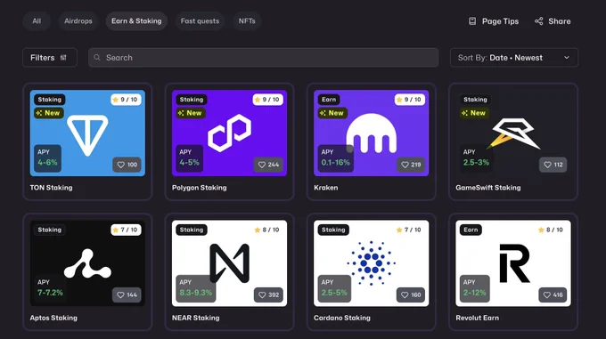Screen dimensions: 606x339
Task: Click the 7 / 10 rating on Aptos card
Action: 126,230
